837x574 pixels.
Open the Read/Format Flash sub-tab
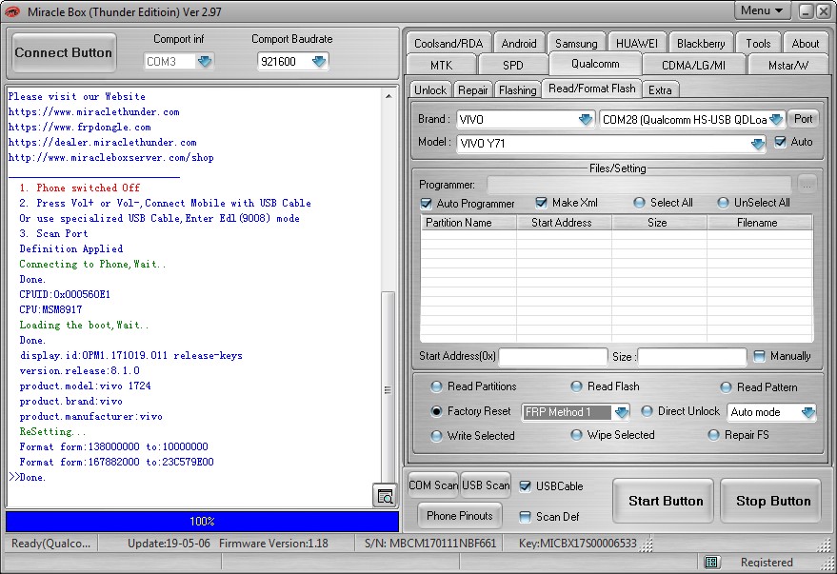[x=592, y=89]
